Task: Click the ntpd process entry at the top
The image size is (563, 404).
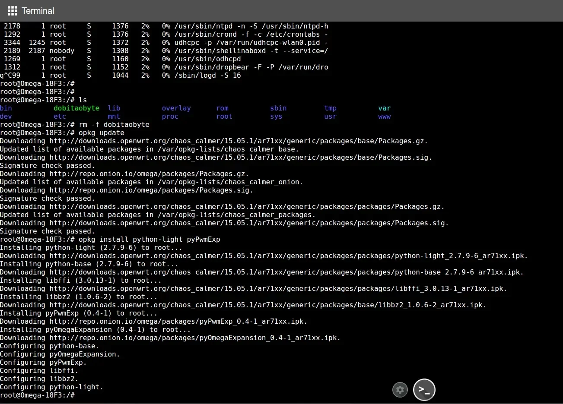Action: (x=164, y=26)
